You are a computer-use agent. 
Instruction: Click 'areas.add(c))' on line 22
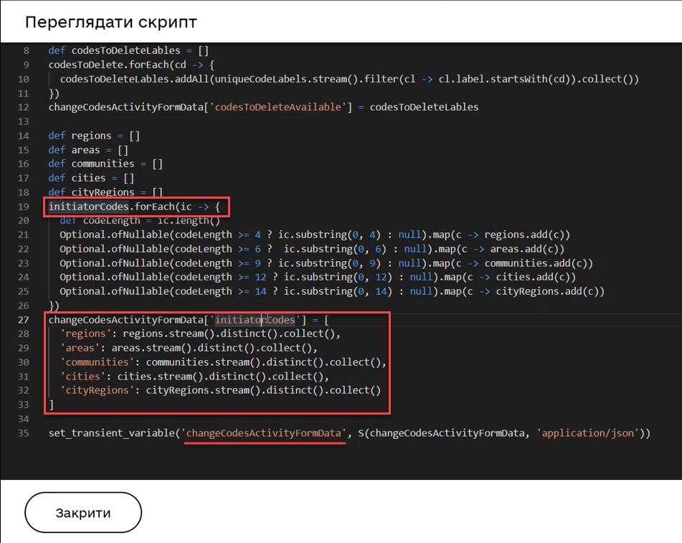point(527,250)
